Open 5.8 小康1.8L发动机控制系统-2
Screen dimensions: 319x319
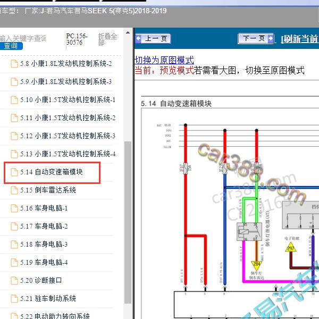click(66, 63)
